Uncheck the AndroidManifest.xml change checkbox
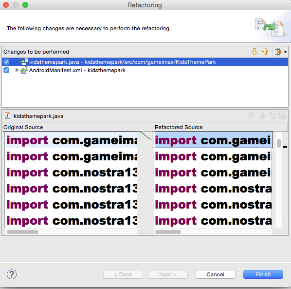This screenshot has height=289, width=291. point(6,70)
